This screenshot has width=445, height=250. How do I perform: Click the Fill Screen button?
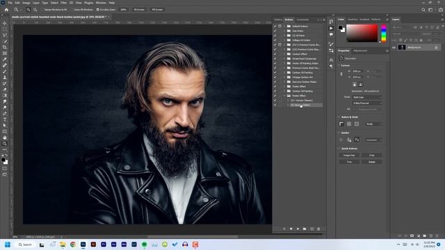157,10
